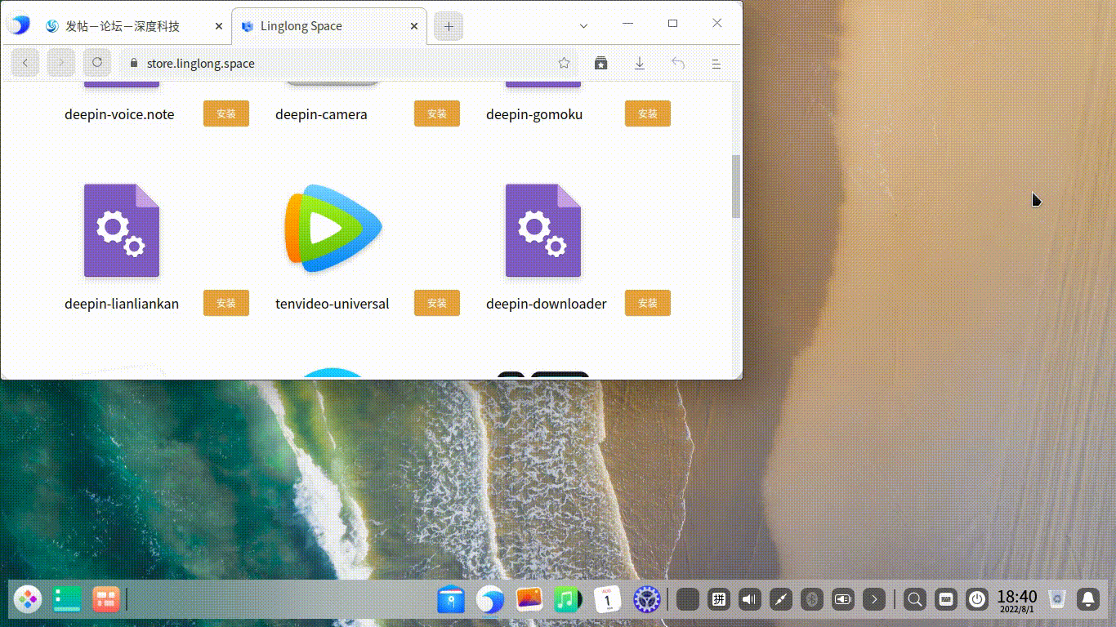Open the calendar app in the dock
This screenshot has width=1116, height=627.
click(x=607, y=599)
